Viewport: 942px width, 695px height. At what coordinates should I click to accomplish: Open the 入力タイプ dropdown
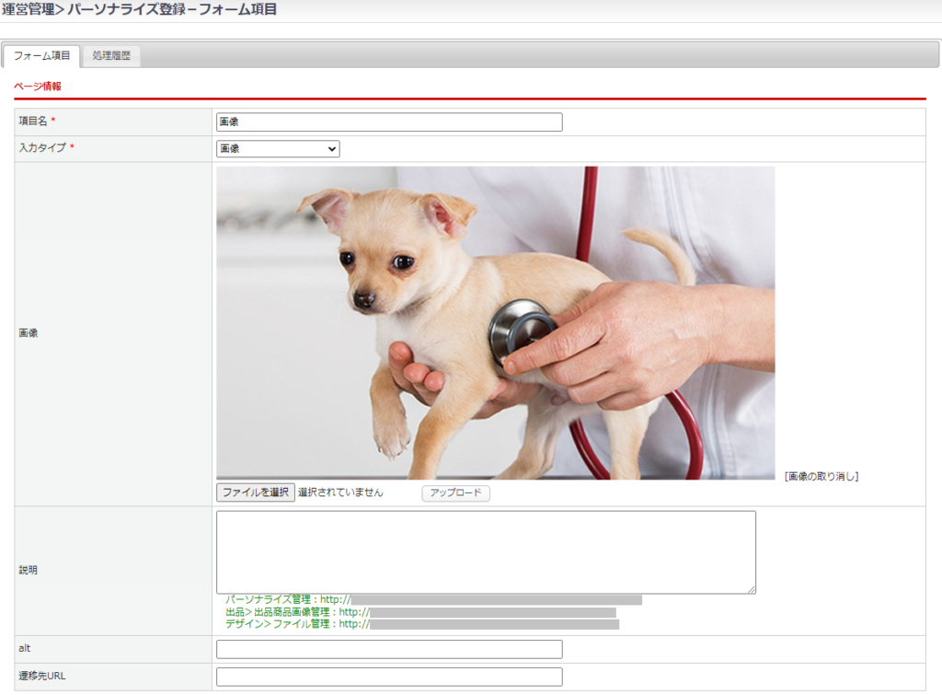click(x=278, y=148)
